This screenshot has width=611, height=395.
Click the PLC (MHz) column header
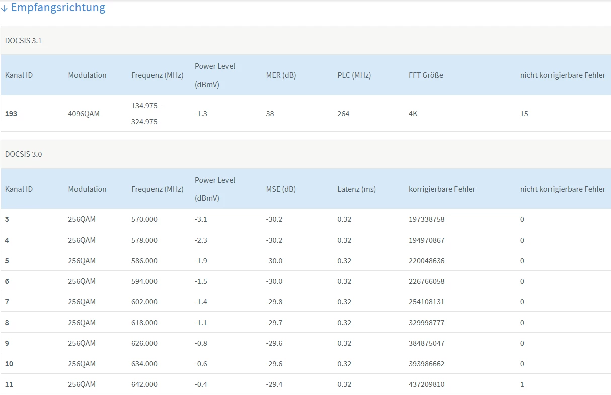click(354, 75)
